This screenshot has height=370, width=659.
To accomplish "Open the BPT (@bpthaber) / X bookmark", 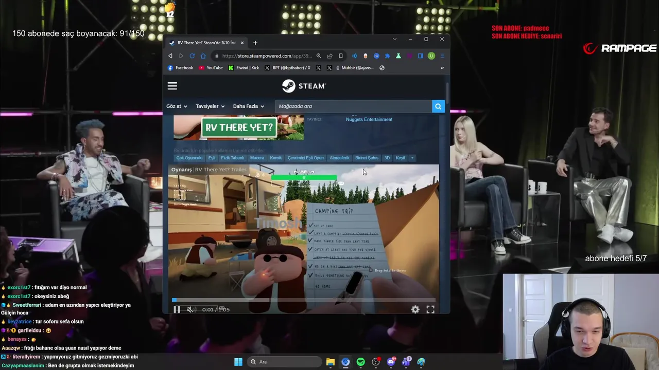I will coord(287,68).
